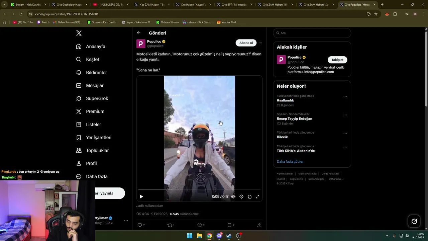This screenshot has width=428, height=241.
Task: Open Recep Tayyip Erdoğan trend
Action: click(x=294, y=119)
